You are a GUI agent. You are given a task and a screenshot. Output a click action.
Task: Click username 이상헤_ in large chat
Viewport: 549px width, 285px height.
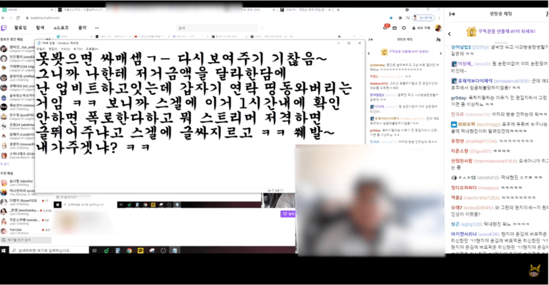click(465, 64)
